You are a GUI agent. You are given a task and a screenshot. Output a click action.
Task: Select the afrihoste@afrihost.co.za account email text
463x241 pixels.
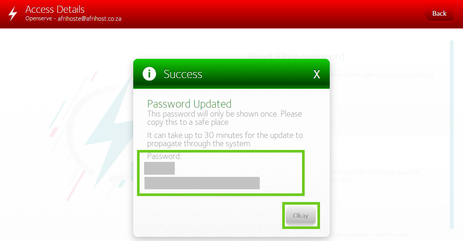coord(89,18)
